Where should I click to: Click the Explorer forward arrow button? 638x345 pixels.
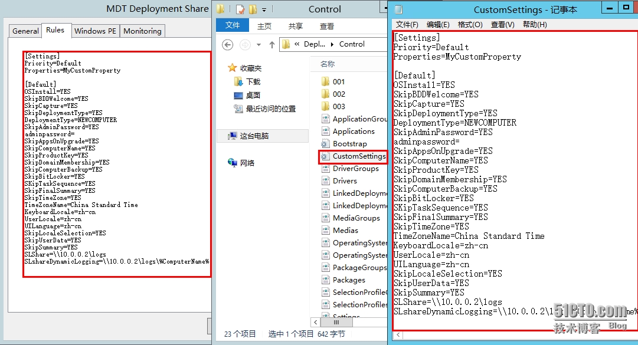(245, 44)
